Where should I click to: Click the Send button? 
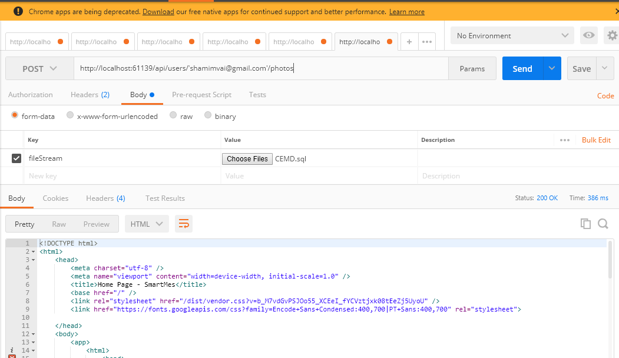point(522,68)
